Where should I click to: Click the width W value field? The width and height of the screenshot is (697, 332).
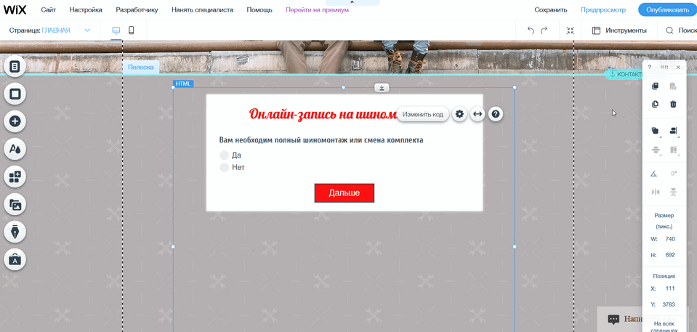669,239
